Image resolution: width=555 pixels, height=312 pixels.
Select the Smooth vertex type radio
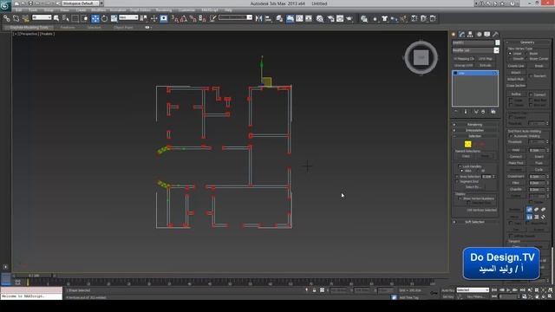[x=511, y=59]
